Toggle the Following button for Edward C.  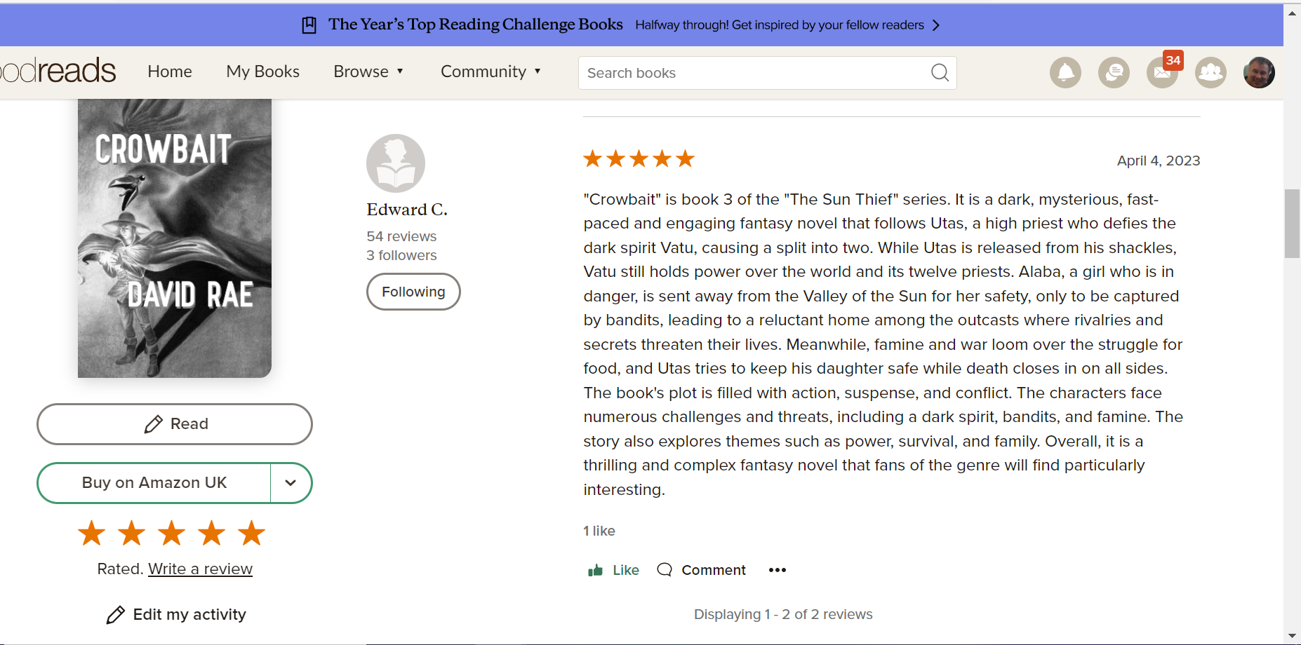tap(413, 292)
